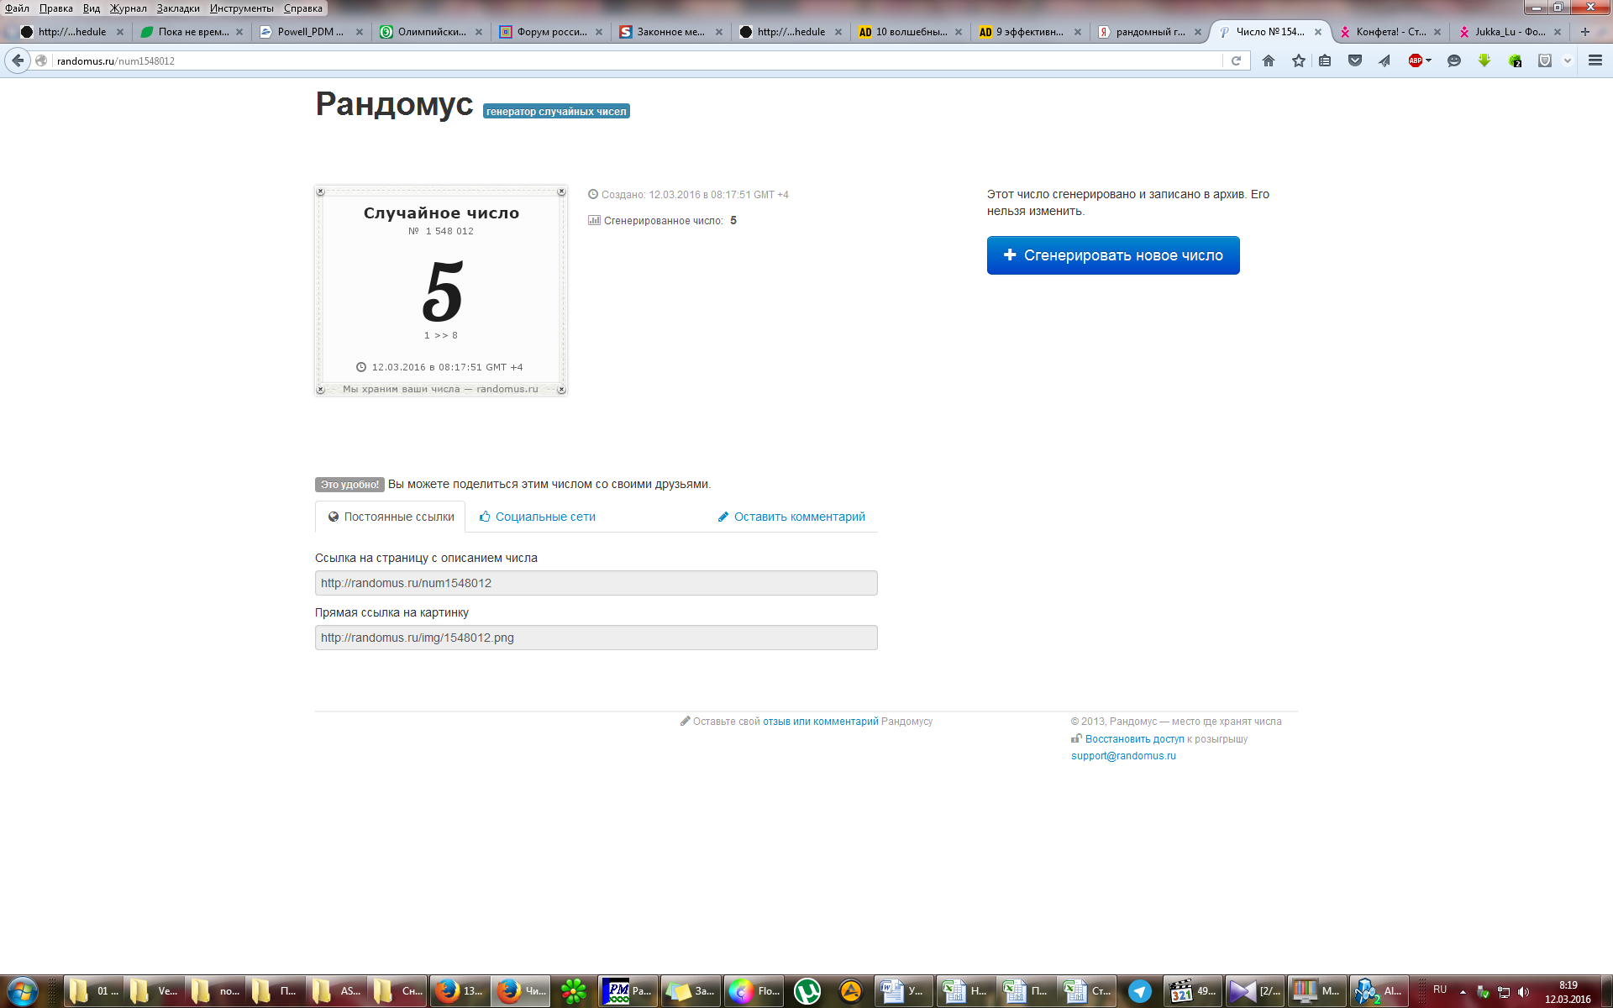The height and width of the screenshot is (1008, 1613).
Task: Click the page link field num1548012
Action: tap(596, 583)
